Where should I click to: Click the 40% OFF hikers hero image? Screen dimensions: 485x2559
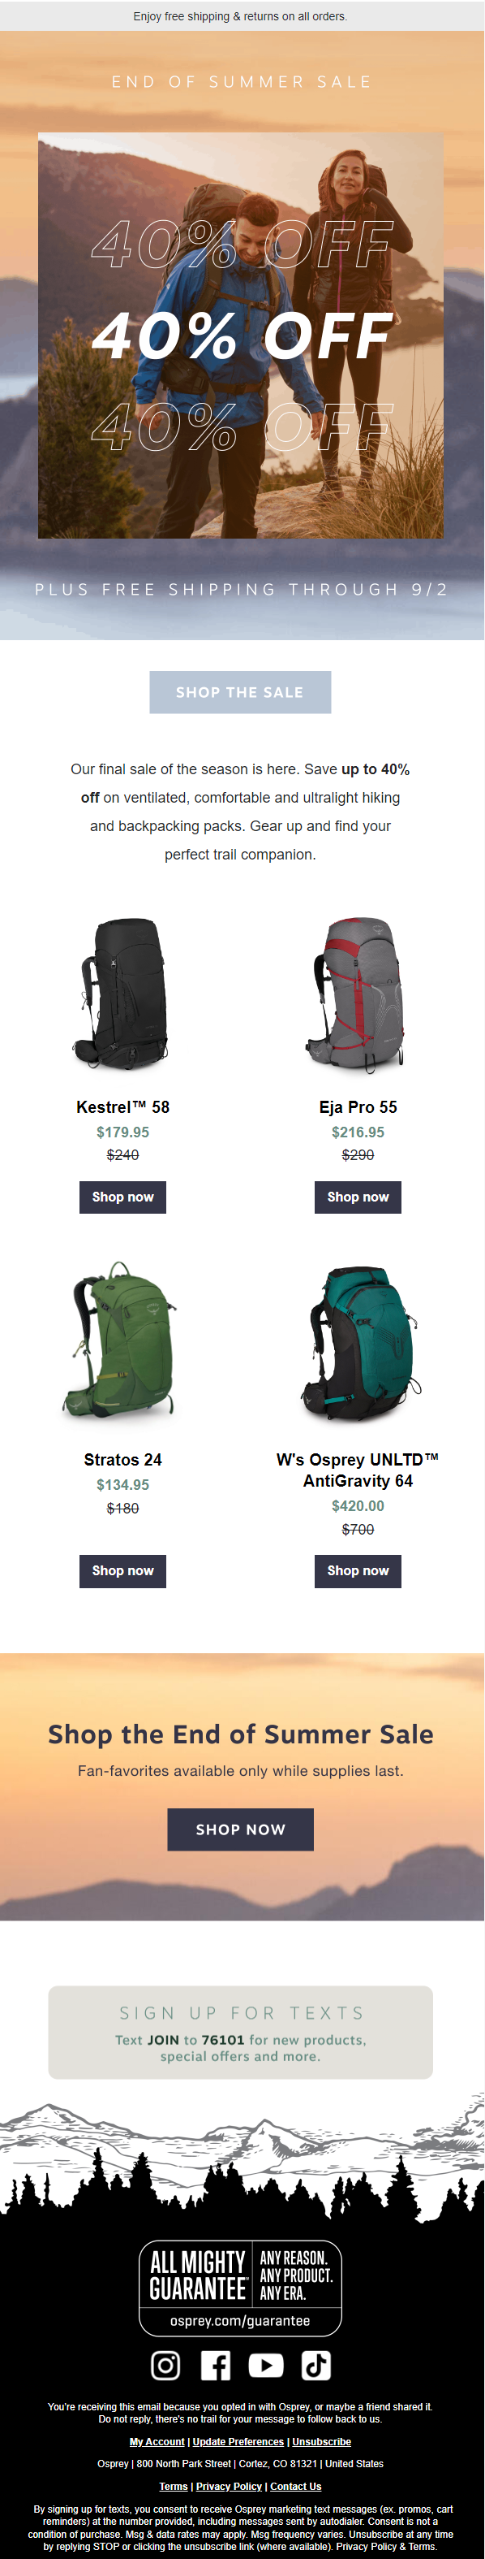click(x=241, y=336)
